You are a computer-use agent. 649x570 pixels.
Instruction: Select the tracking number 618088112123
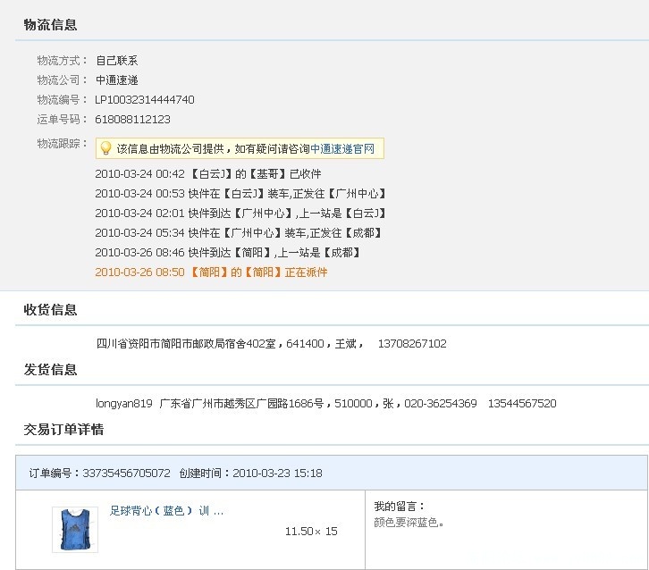point(132,119)
